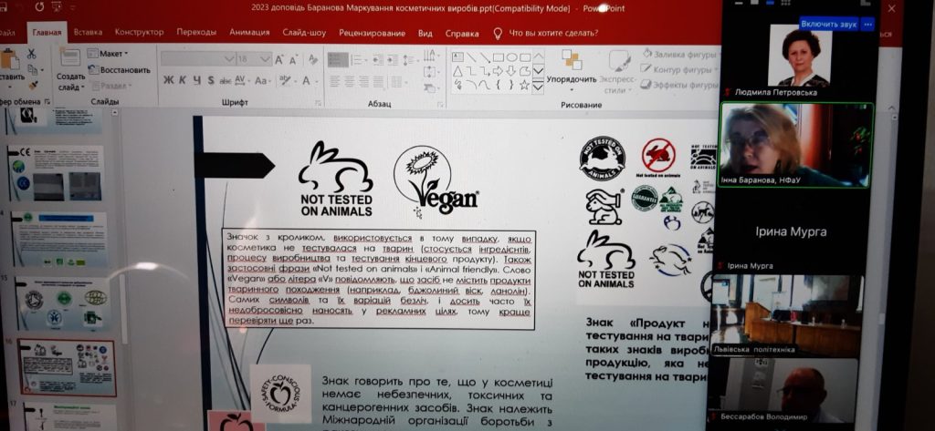
Task: Switch to the Рецензирование tab
Action: (373, 34)
